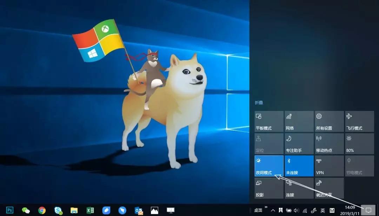
Task: Launch WeChat from the taskbar
Action: point(26,210)
